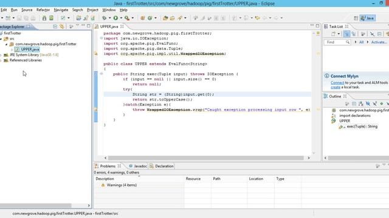Click New Java Class green C icon
Image resolution: width=389 pixels, height=218 pixels.
(150, 18)
